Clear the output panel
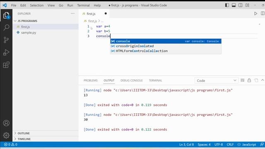Viewport: 265px width, 149px height. tap(243, 80)
